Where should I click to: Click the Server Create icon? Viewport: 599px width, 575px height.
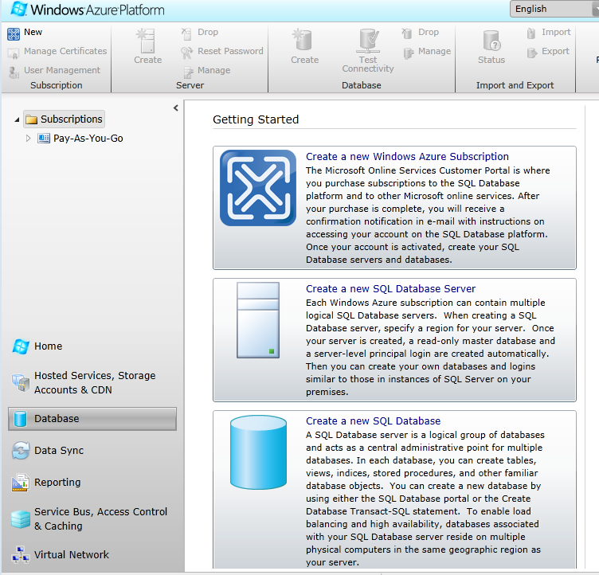[x=146, y=41]
